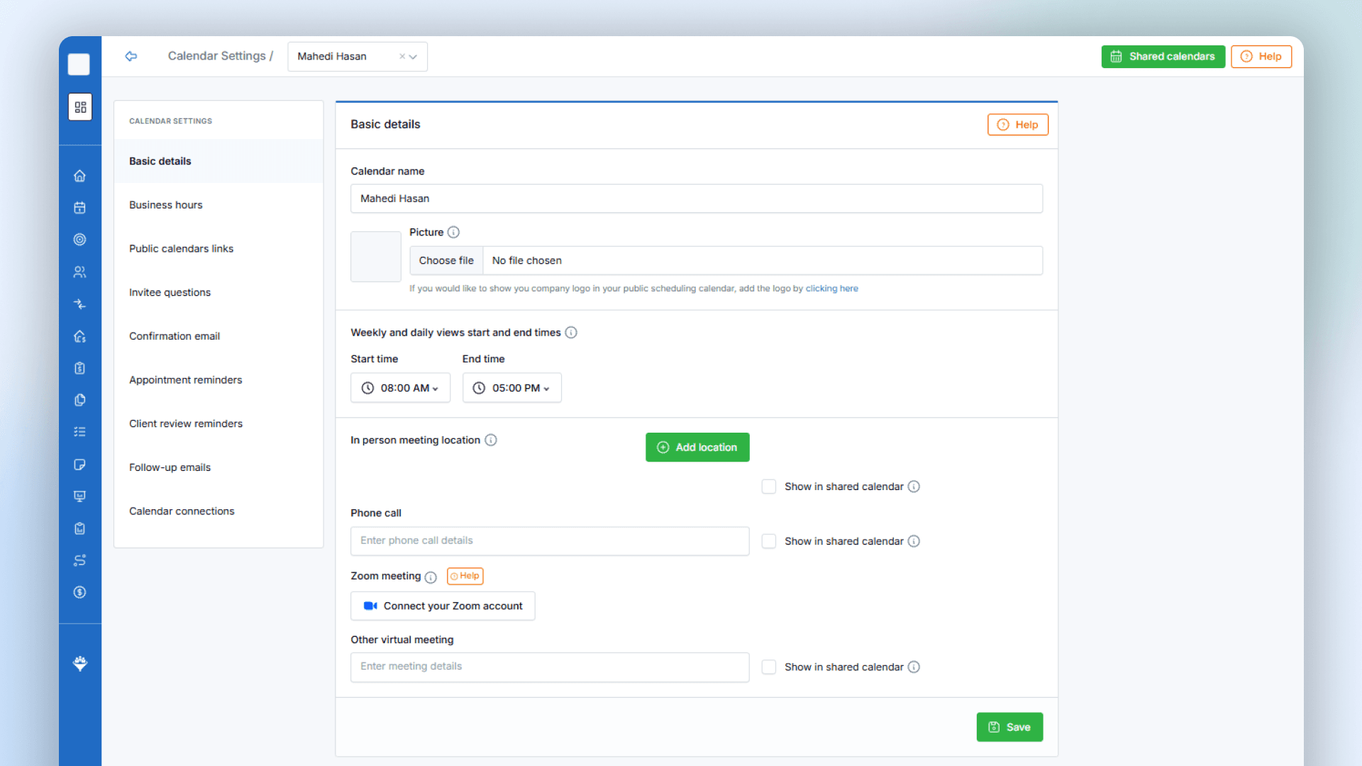The width and height of the screenshot is (1362, 766).
Task: Click info icon beside Weekly and daily views
Action: 571,333
